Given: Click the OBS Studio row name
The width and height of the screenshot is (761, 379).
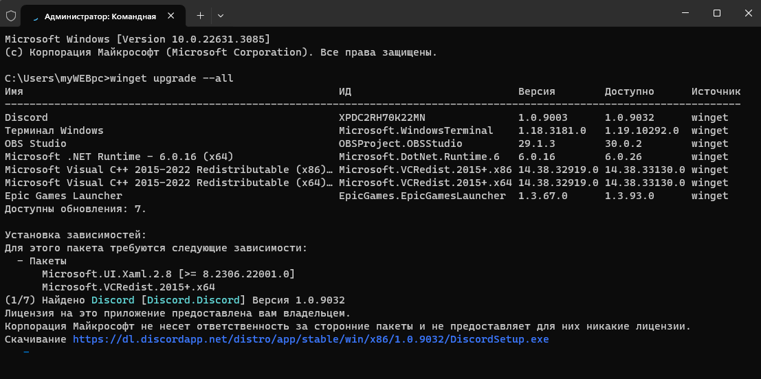Looking at the screenshot, I should click(36, 143).
